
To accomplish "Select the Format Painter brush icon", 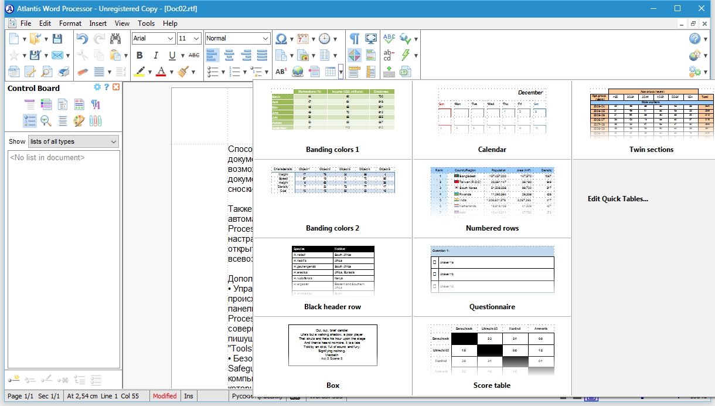I will tap(183, 72).
